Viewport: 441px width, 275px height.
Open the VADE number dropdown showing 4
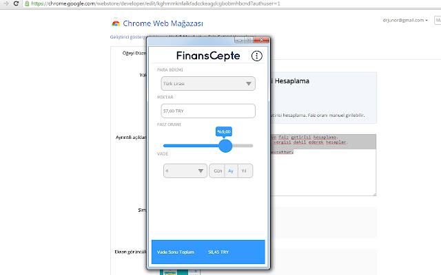pyautogui.click(x=185, y=171)
